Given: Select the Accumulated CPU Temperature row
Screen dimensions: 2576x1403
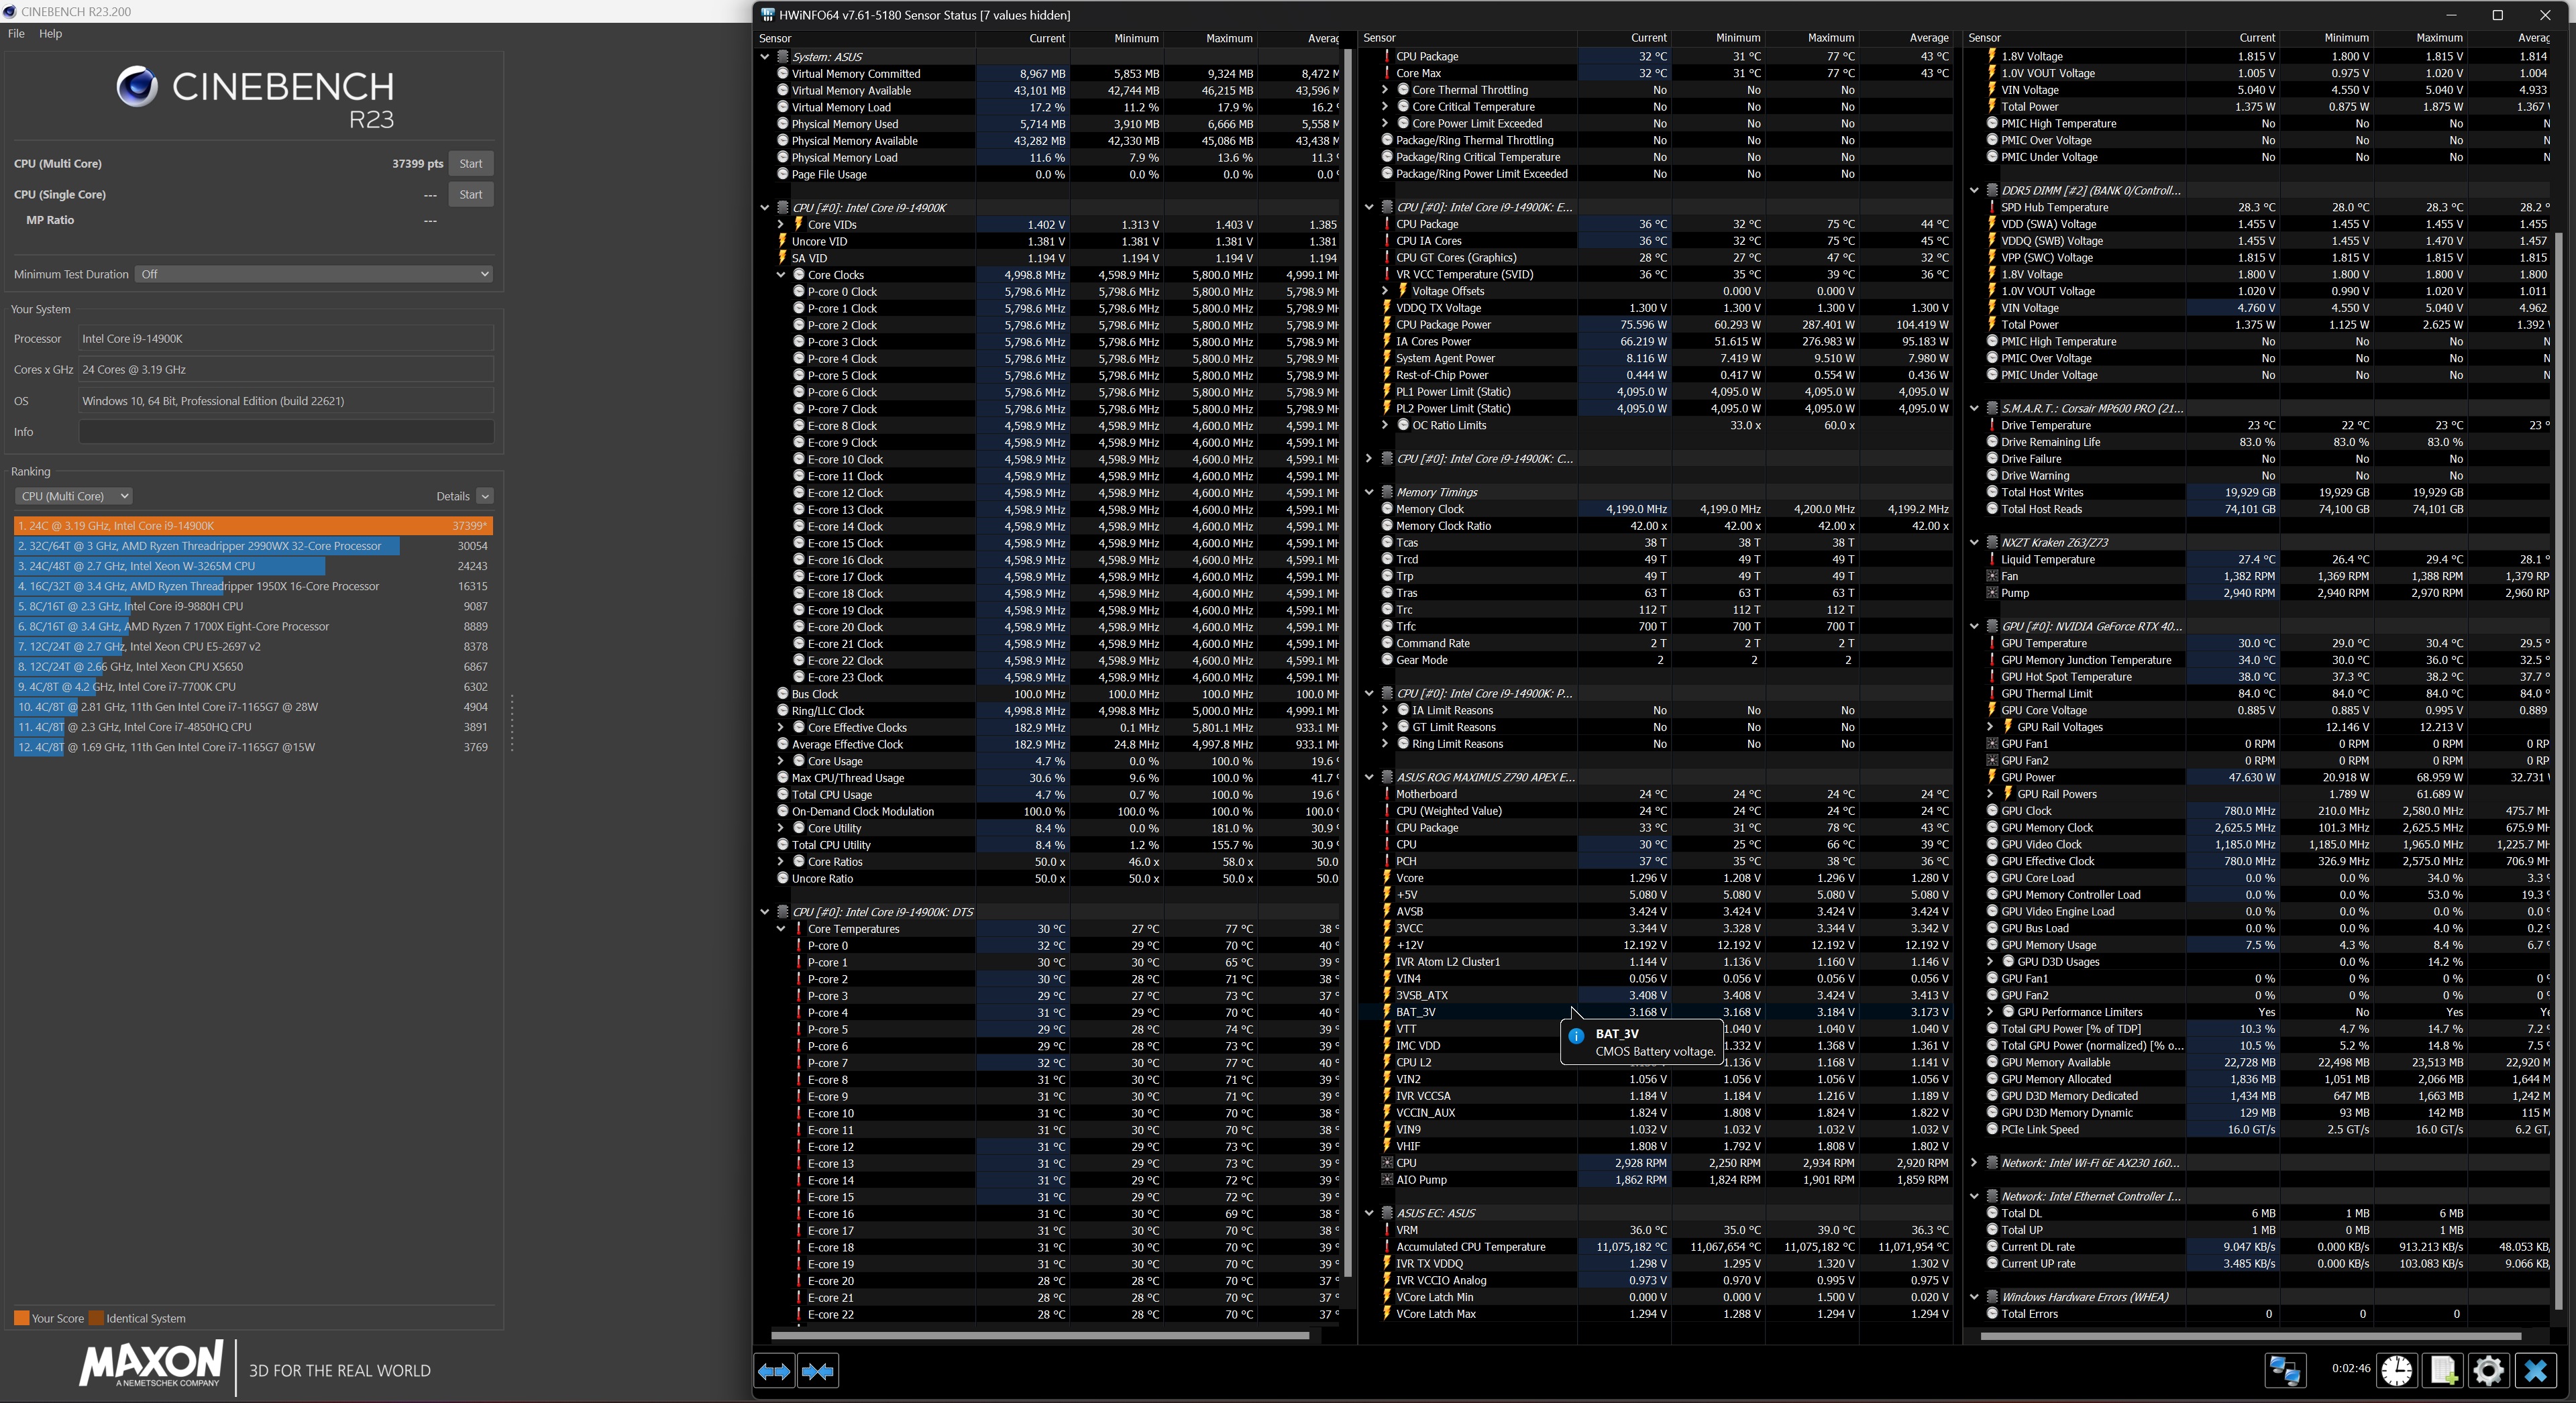Looking at the screenshot, I should click(x=1665, y=1247).
